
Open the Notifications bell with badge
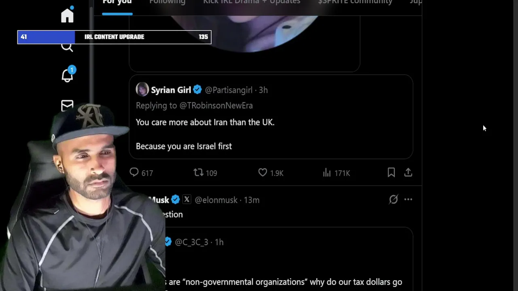click(68, 75)
